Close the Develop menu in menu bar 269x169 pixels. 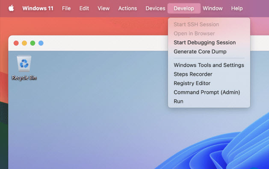[x=184, y=8]
